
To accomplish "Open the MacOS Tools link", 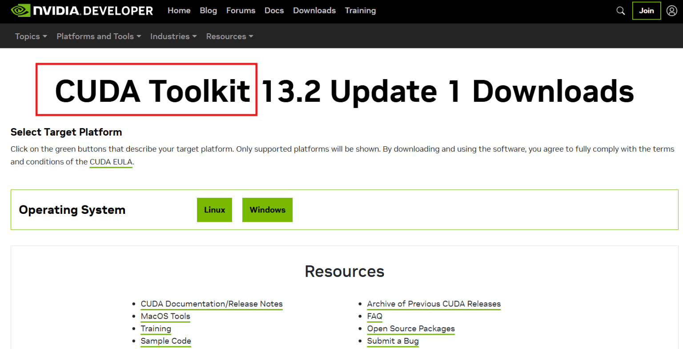I will [165, 317].
